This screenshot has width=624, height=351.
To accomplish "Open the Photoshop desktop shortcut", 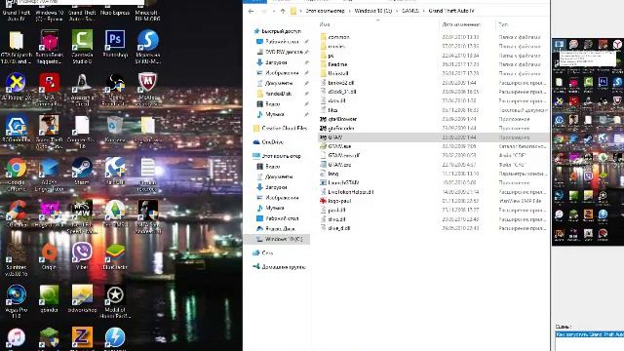I will [x=115, y=43].
